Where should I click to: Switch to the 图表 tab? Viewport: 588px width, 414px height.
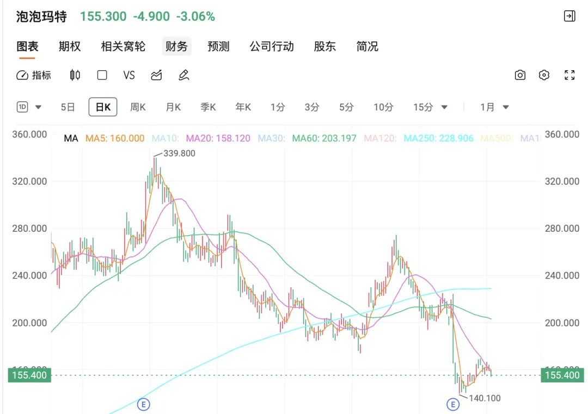(x=27, y=46)
